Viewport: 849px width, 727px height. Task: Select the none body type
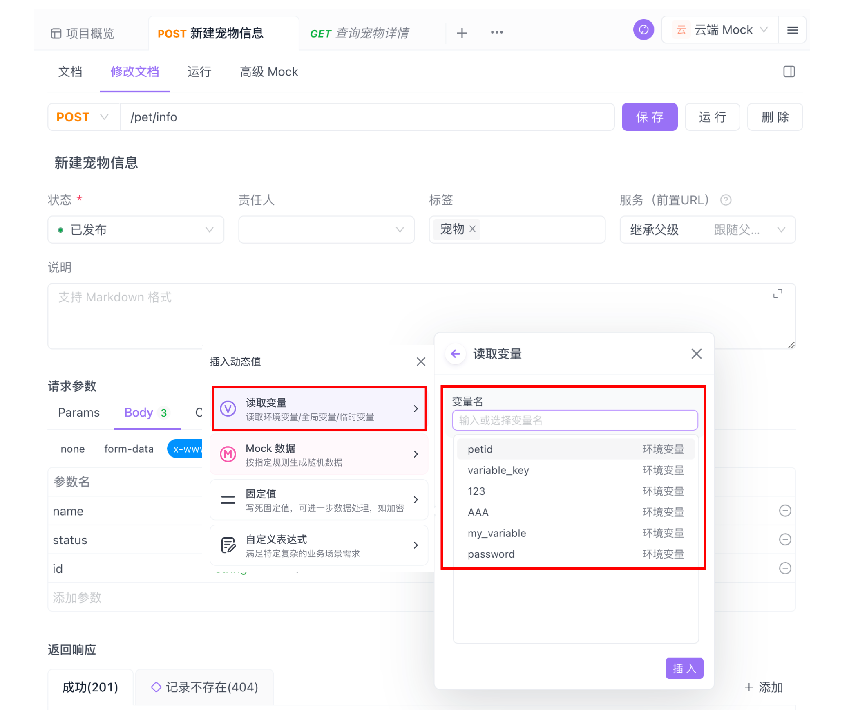click(73, 449)
